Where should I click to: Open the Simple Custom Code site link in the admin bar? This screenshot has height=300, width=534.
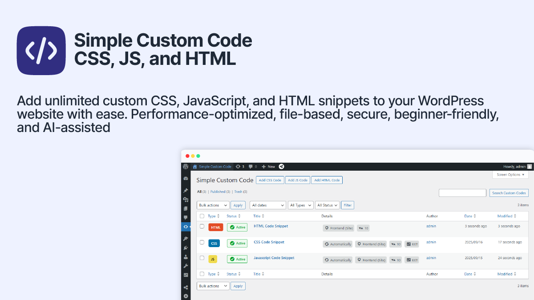pos(212,167)
